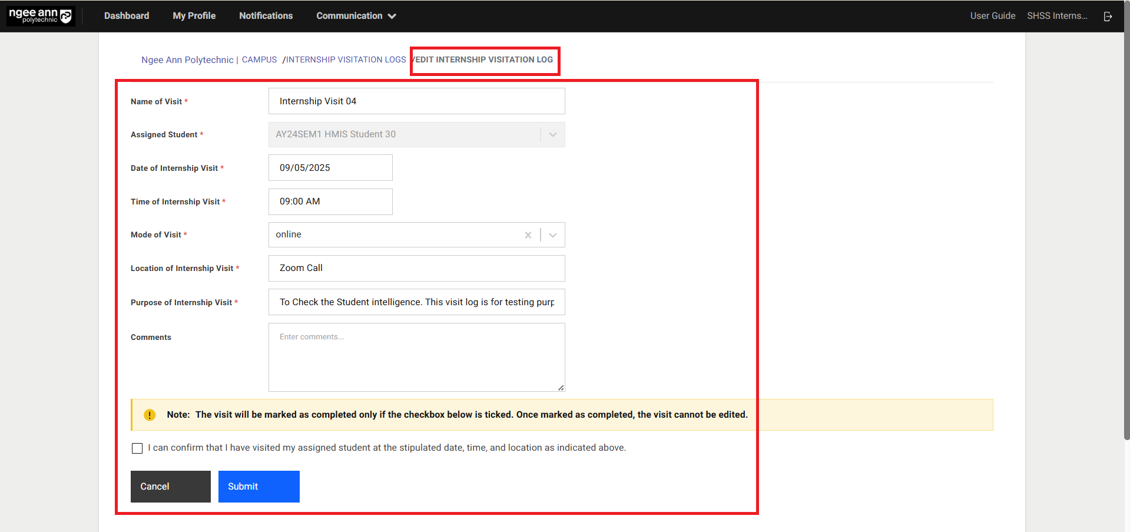Open the Mode of Visit dropdown arrow
Image resolution: width=1130 pixels, height=532 pixels.
click(552, 234)
